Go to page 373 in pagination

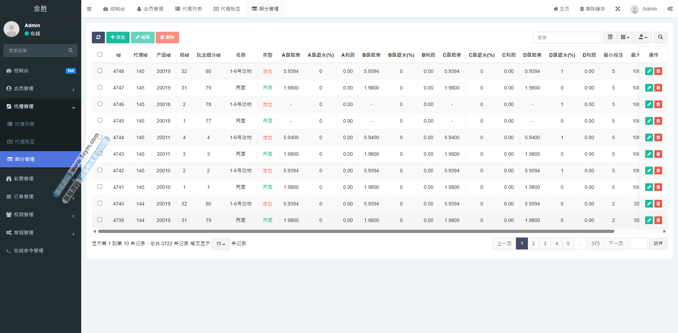pos(595,243)
